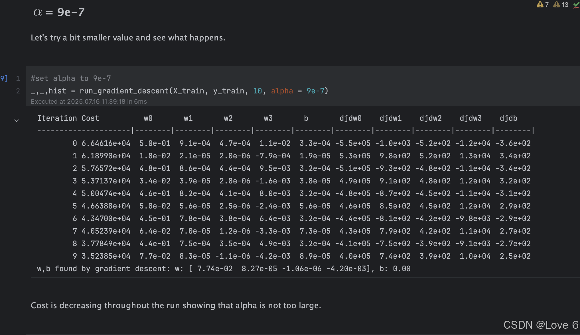The image size is (580, 335).
Task: Click the 'Cost' column header
Action: 90,118
